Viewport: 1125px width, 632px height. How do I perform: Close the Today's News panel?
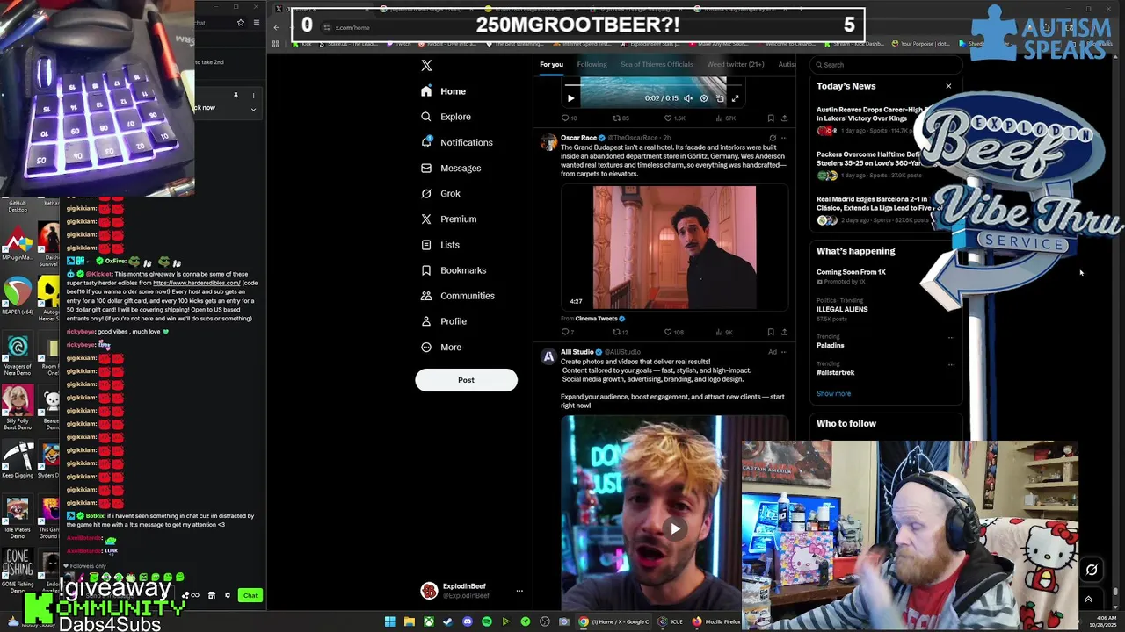click(948, 86)
